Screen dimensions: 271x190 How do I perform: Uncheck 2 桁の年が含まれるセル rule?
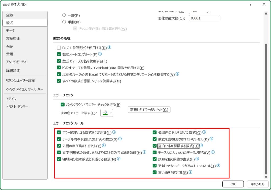click(x=59, y=146)
